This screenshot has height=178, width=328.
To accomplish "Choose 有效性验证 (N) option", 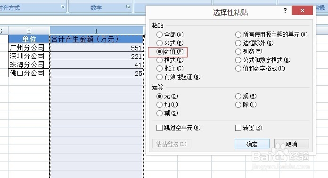I will pyautogui.click(x=179, y=77).
